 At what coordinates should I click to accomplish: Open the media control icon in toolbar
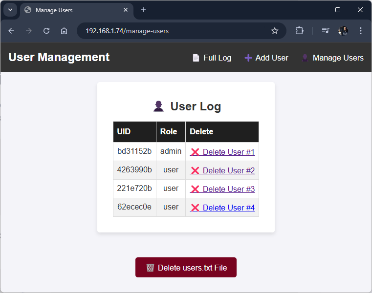(326, 31)
